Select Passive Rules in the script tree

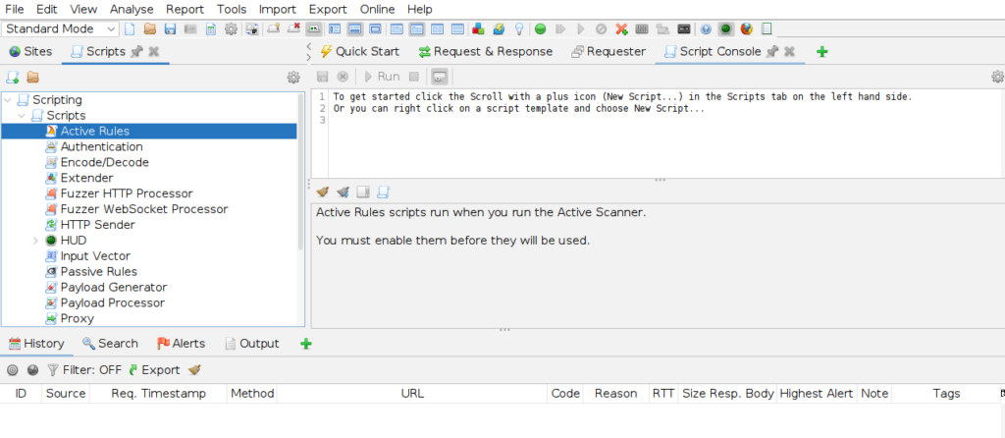98,272
